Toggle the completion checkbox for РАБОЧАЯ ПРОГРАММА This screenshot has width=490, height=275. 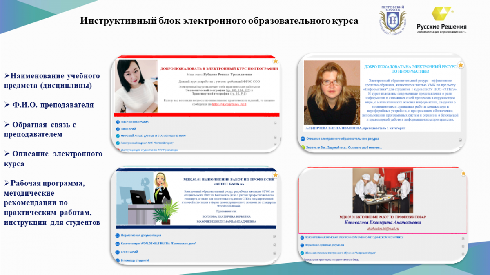pyautogui.click(x=275, y=123)
